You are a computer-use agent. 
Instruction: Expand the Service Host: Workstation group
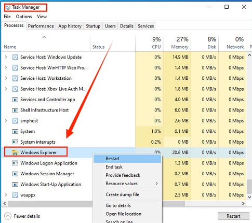[x=6, y=78]
